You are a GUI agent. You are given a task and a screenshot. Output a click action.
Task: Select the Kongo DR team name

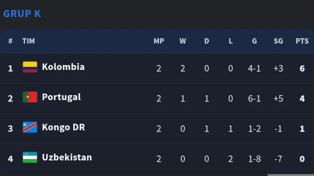click(x=64, y=127)
